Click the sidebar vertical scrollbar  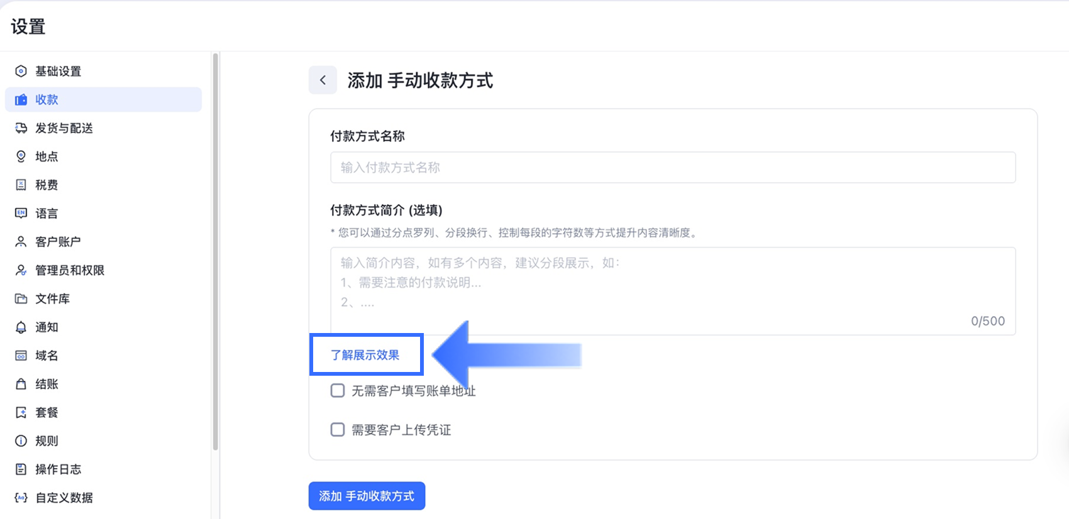pyautogui.click(x=216, y=251)
